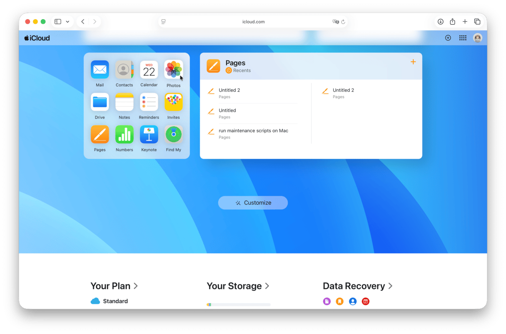Image resolution: width=506 pixels, height=334 pixels.
Task: Expand the Safari sidebar dropdown arrow
Action: [67, 22]
